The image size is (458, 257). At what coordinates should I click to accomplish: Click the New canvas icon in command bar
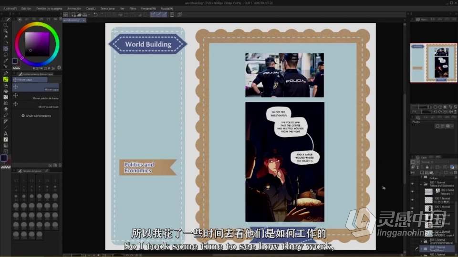pos(73,15)
